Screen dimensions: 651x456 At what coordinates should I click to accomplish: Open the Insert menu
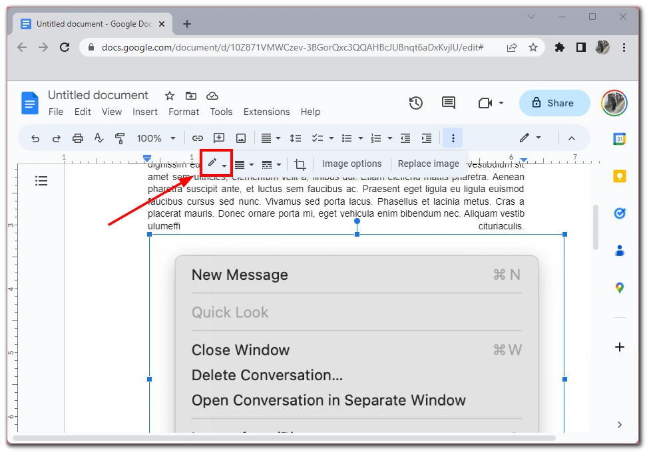[x=145, y=112]
